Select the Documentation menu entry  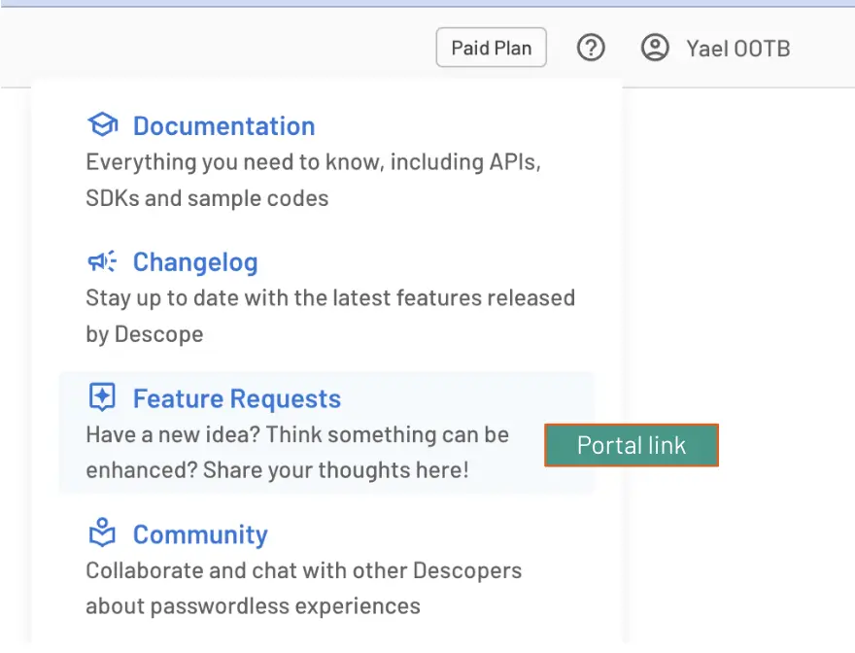click(x=224, y=125)
